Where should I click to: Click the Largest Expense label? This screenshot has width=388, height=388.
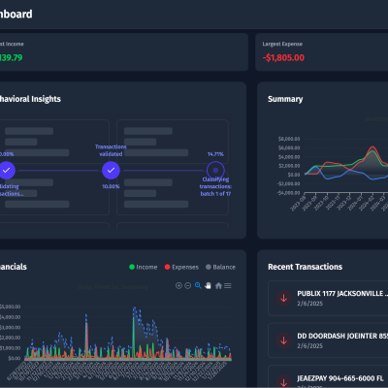point(282,44)
